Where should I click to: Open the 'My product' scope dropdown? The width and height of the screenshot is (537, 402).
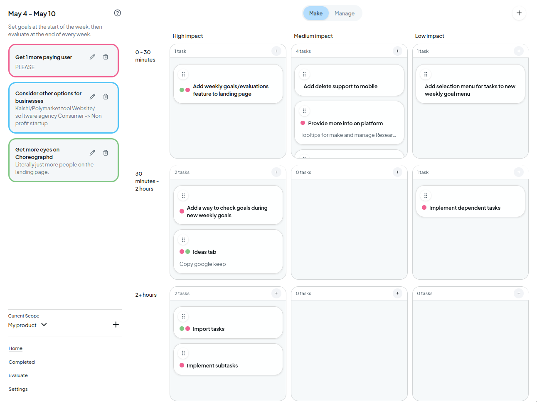pyautogui.click(x=27, y=325)
